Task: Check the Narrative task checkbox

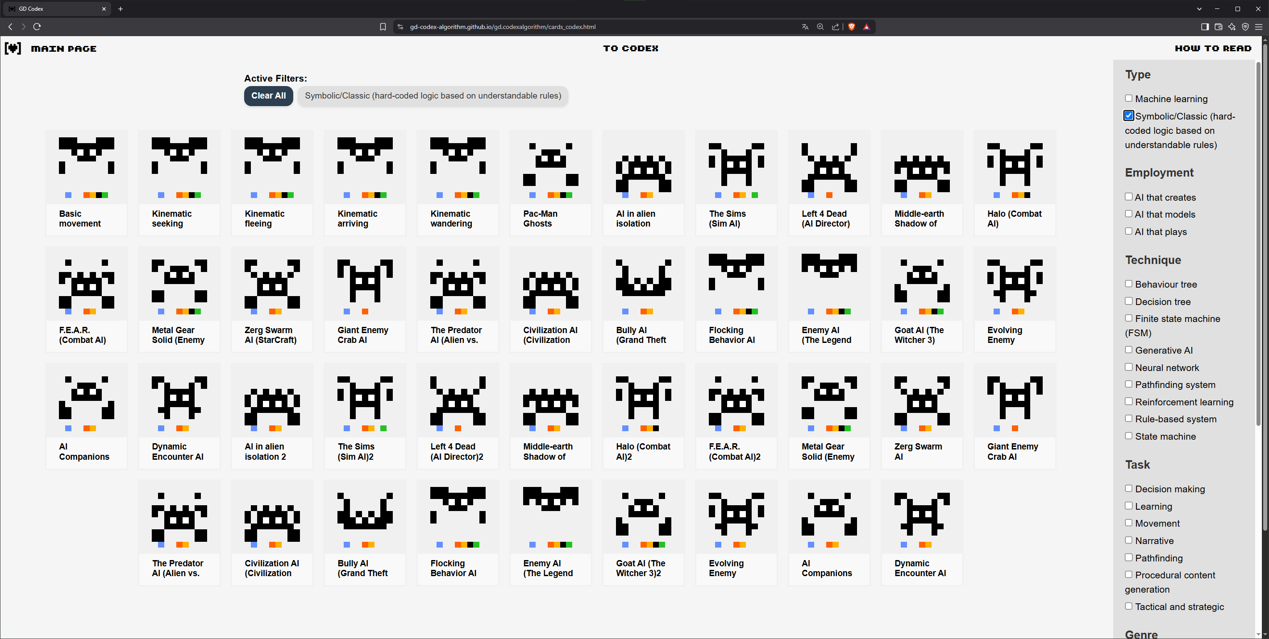Action: [1128, 540]
